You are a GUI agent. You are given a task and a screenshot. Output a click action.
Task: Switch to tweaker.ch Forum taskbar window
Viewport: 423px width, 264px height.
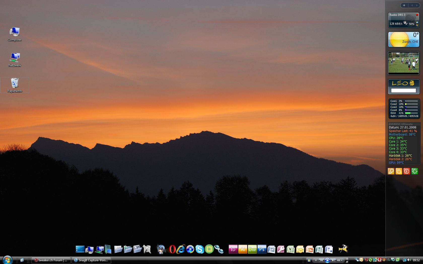pyautogui.click(x=51, y=260)
